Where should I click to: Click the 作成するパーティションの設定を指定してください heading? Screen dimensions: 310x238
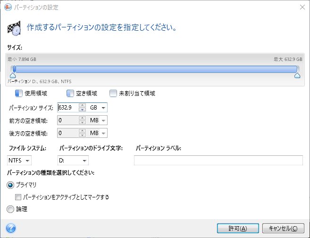tap(101, 27)
